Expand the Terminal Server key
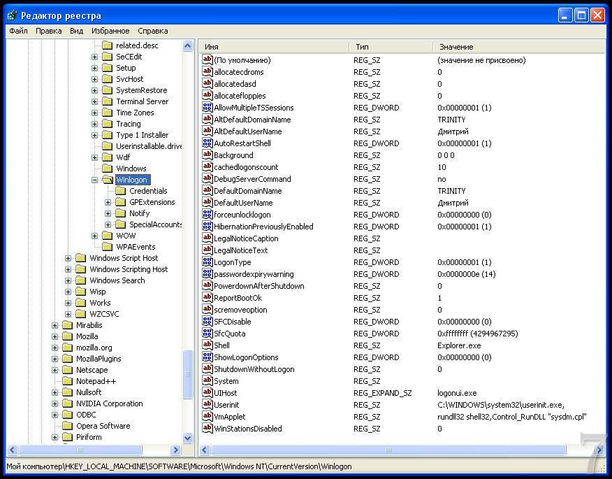The height and width of the screenshot is (479, 612). pyautogui.click(x=94, y=101)
